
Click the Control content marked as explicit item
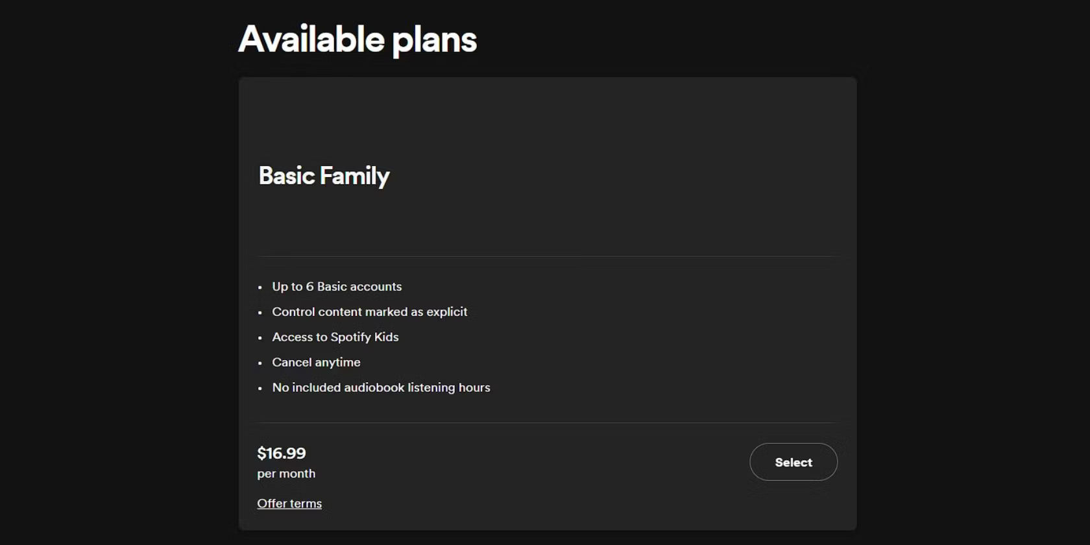point(369,311)
